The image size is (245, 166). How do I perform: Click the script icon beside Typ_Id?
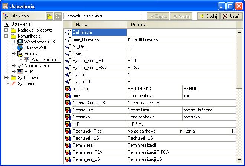68,75
